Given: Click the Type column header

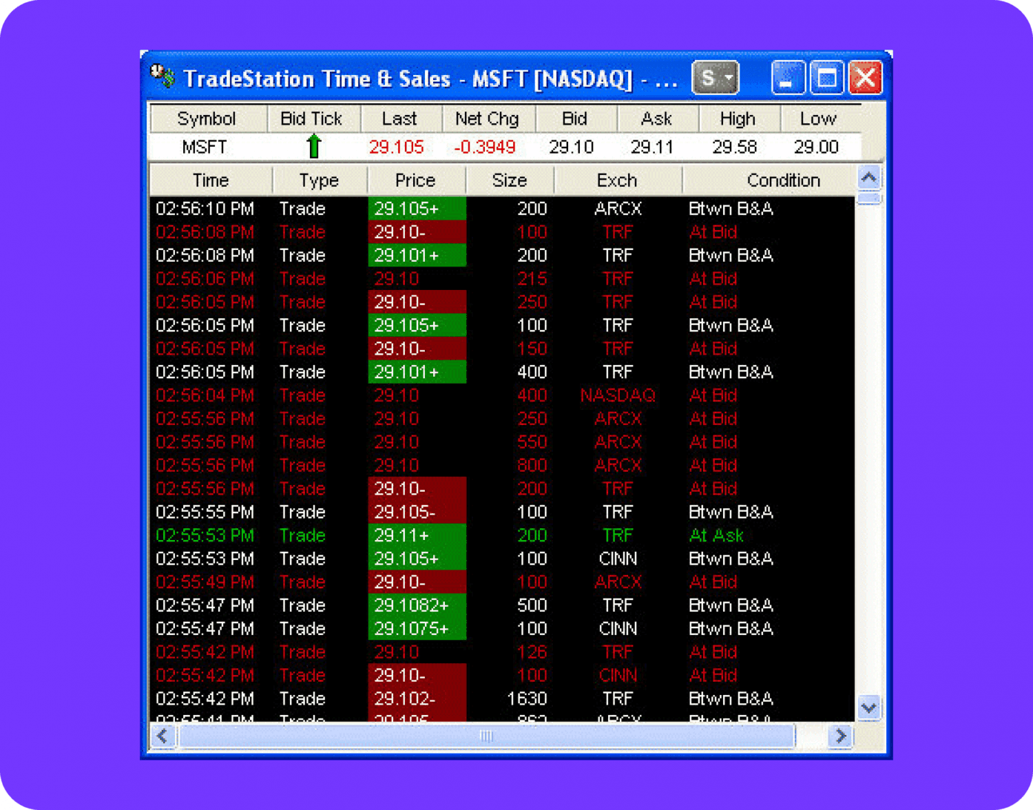Looking at the screenshot, I should tap(320, 180).
